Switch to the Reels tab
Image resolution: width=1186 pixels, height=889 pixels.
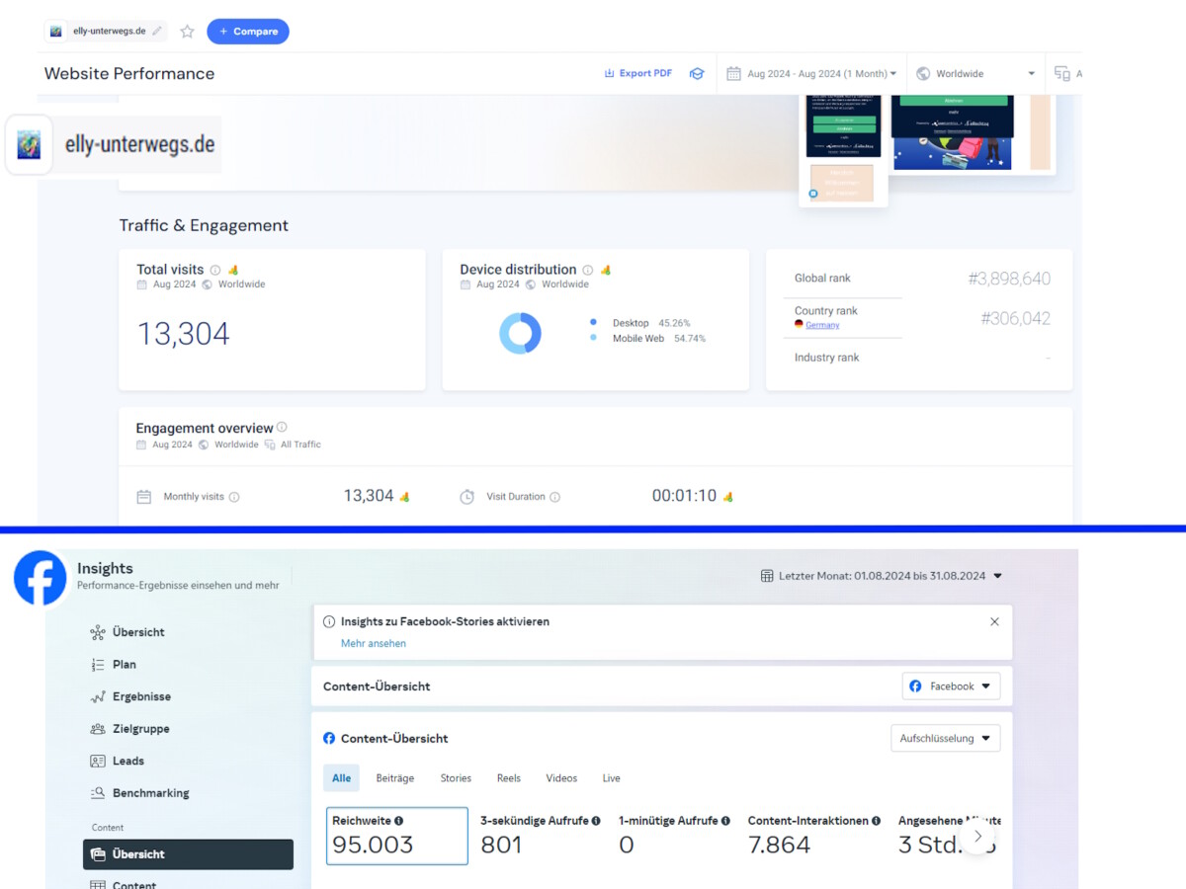point(509,778)
